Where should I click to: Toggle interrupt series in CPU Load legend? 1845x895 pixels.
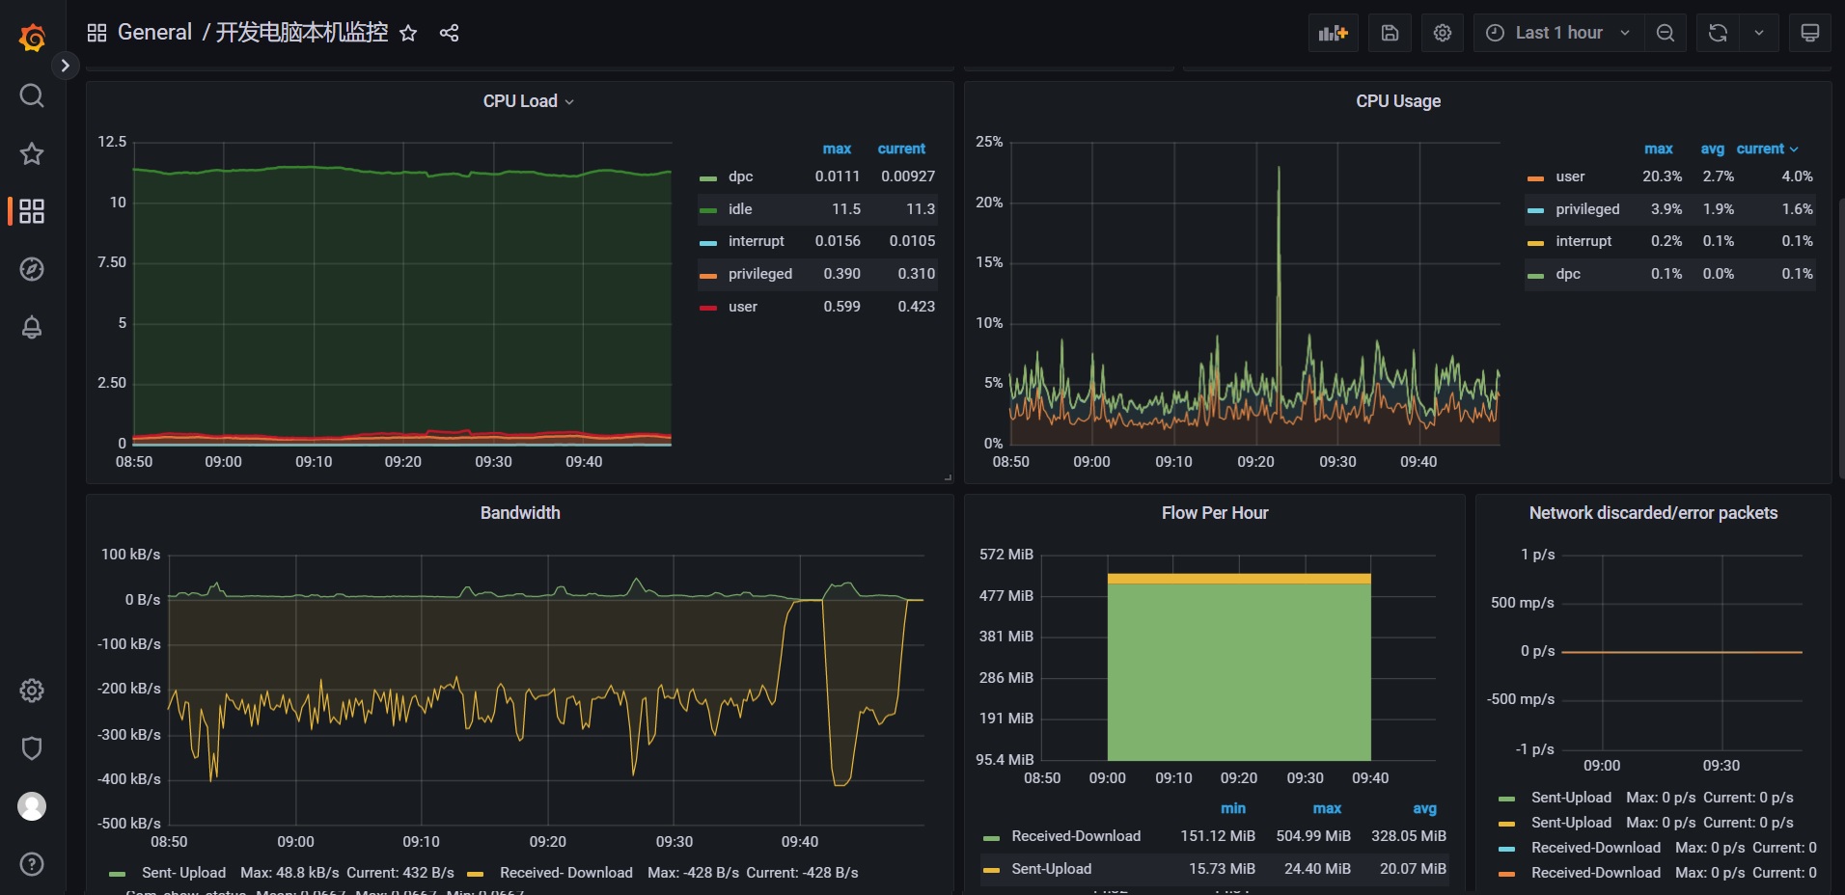(756, 241)
